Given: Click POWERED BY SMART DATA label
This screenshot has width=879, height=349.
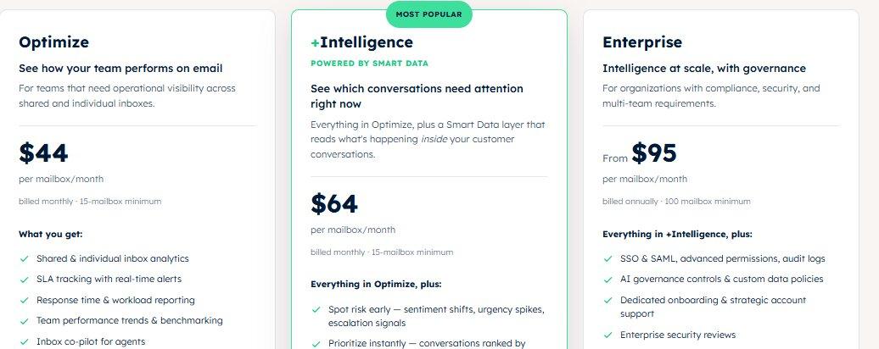Looking at the screenshot, I should point(369,64).
